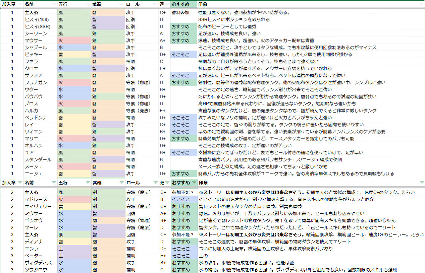This screenshot has height=273, width=425.
Task: Open the 加入章 filter in second table header
Action: coord(20,183)
